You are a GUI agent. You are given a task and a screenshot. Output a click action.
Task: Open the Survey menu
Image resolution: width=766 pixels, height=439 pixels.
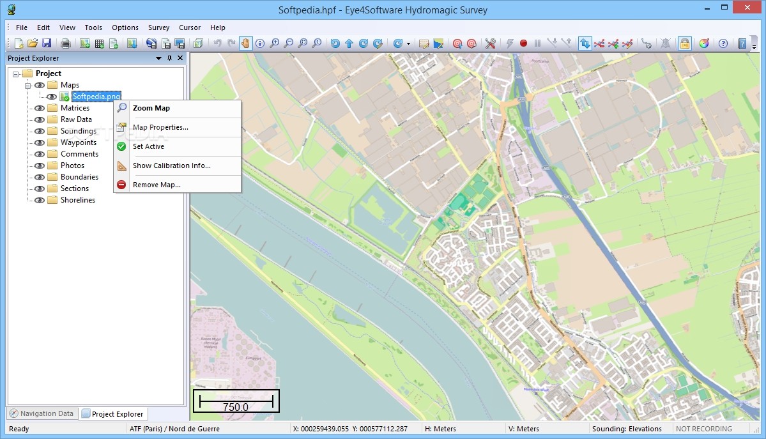(x=159, y=27)
